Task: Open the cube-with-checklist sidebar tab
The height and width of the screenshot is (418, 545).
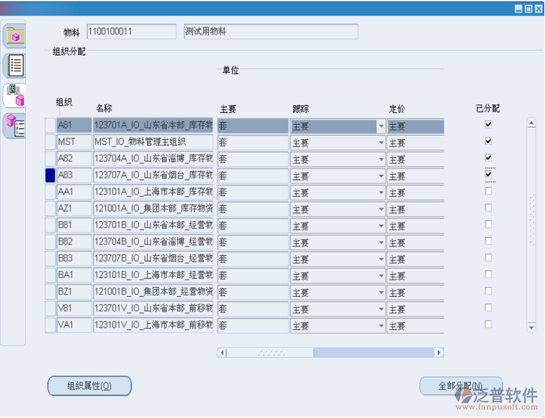Action: pyautogui.click(x=15, y=125)
